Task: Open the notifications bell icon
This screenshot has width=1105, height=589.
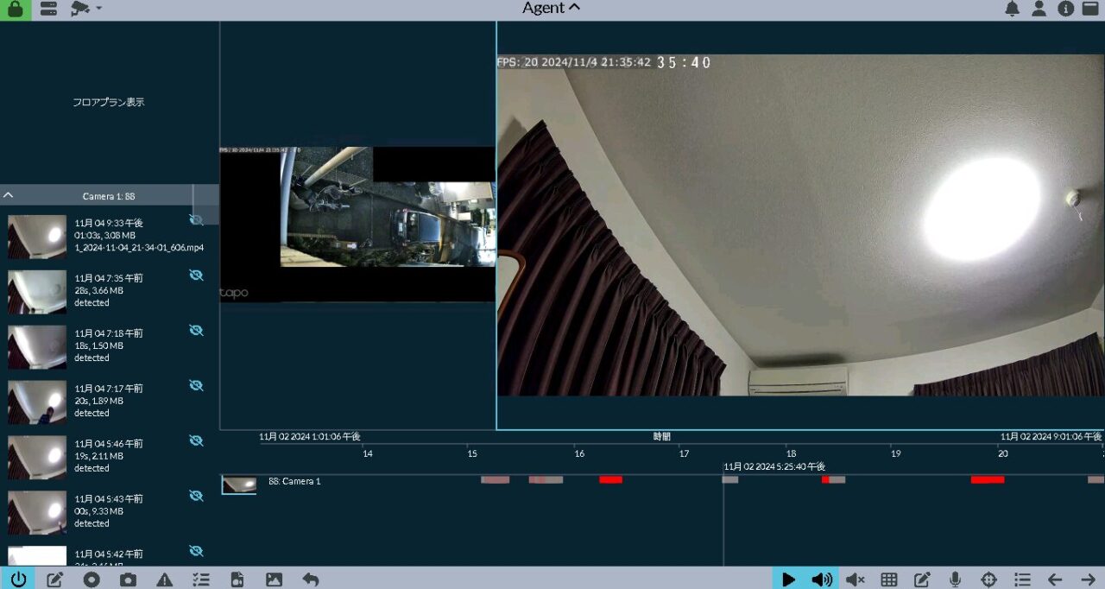Action: (x=1011, y=9)
